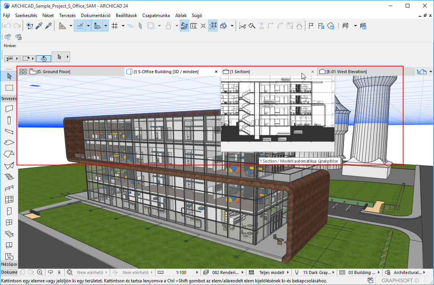The image size is (434, 285).
Task: Close the 1 Section tab
Action: (313, 72)
